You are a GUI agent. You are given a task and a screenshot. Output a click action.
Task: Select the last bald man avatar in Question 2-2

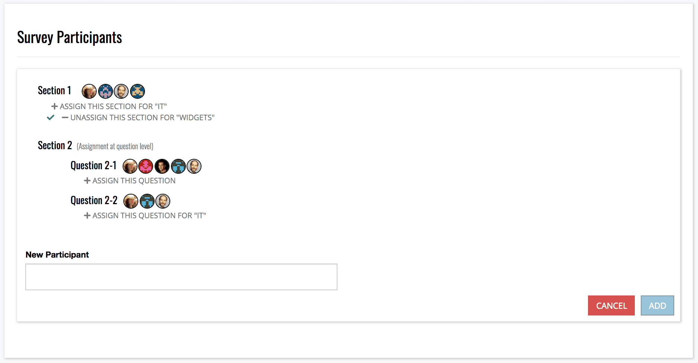tap(163, 201)
